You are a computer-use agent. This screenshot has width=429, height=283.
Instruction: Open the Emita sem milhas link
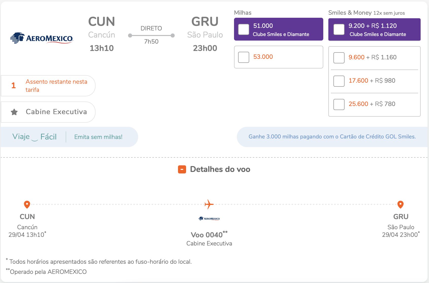pyautogui.click(x=98, y=137)
